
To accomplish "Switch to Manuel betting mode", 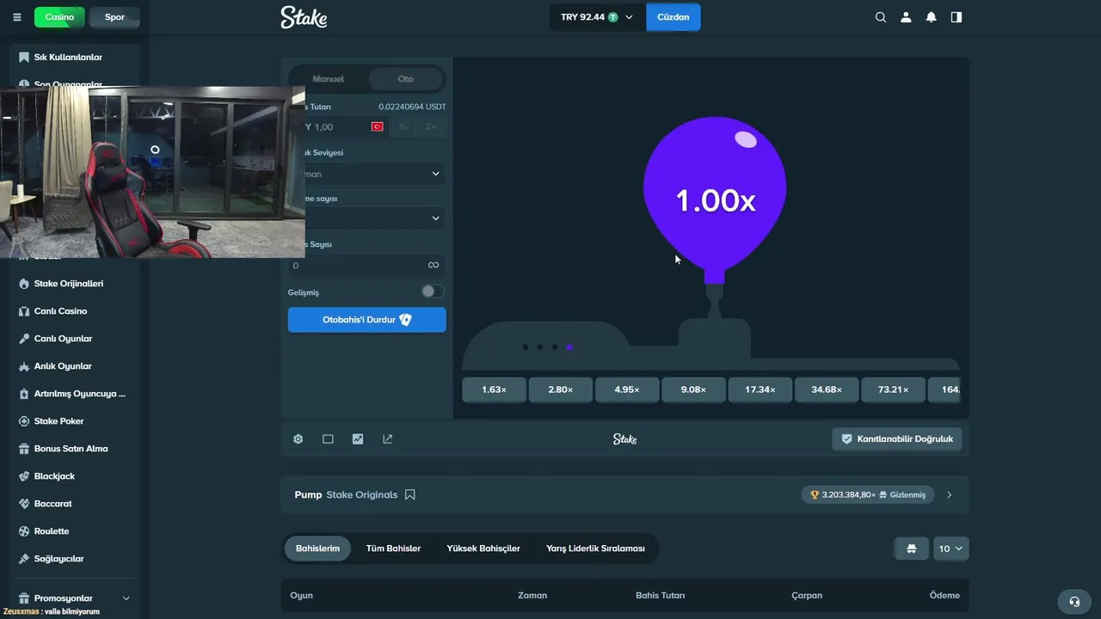I will (x=328, y=78).
